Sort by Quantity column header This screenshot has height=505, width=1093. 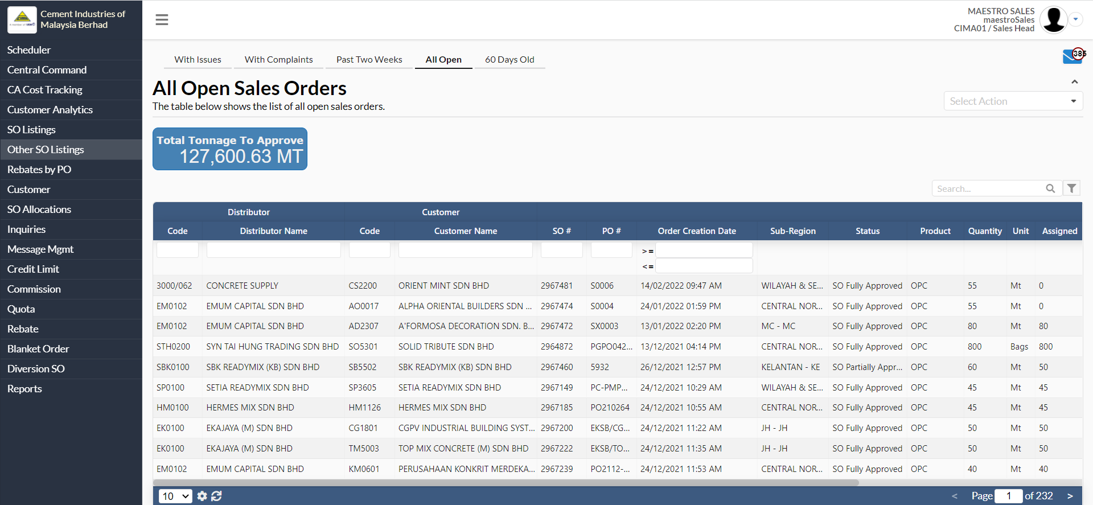coord(985,231)
